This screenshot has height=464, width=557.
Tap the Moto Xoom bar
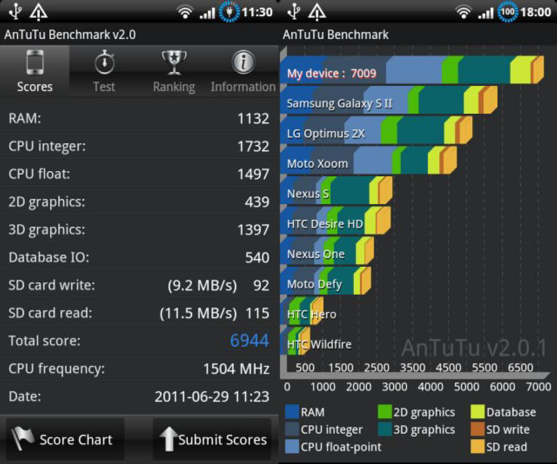(368, 160)
